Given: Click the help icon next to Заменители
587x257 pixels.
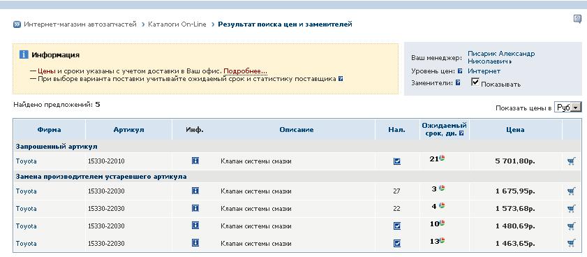Looking at the screenshot, I should click(457, 83).
